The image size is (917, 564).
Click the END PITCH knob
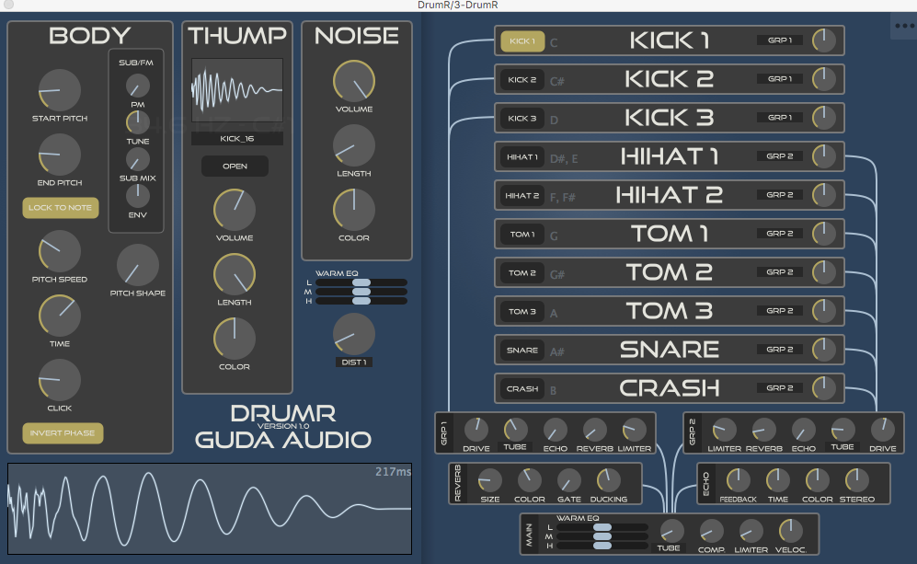point(59,155)
